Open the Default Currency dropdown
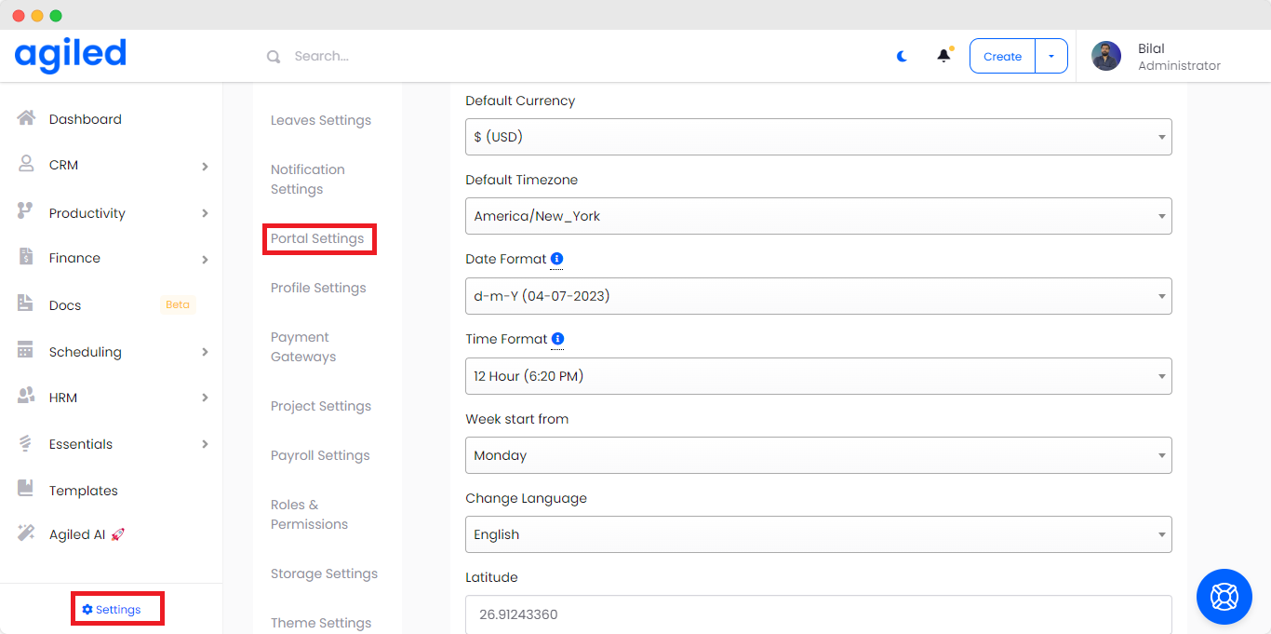The height and width of the screenshot is (634, 1271). [x=818, y=137]
